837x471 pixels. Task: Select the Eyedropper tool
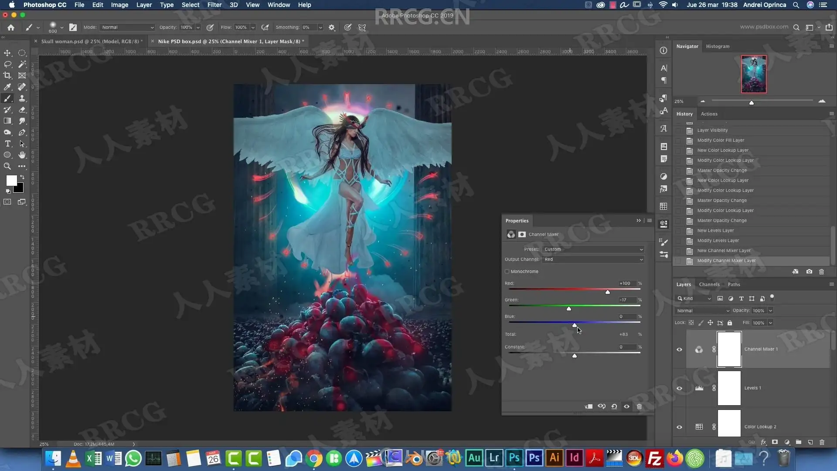pyautogui.click(x=7, y=87)
